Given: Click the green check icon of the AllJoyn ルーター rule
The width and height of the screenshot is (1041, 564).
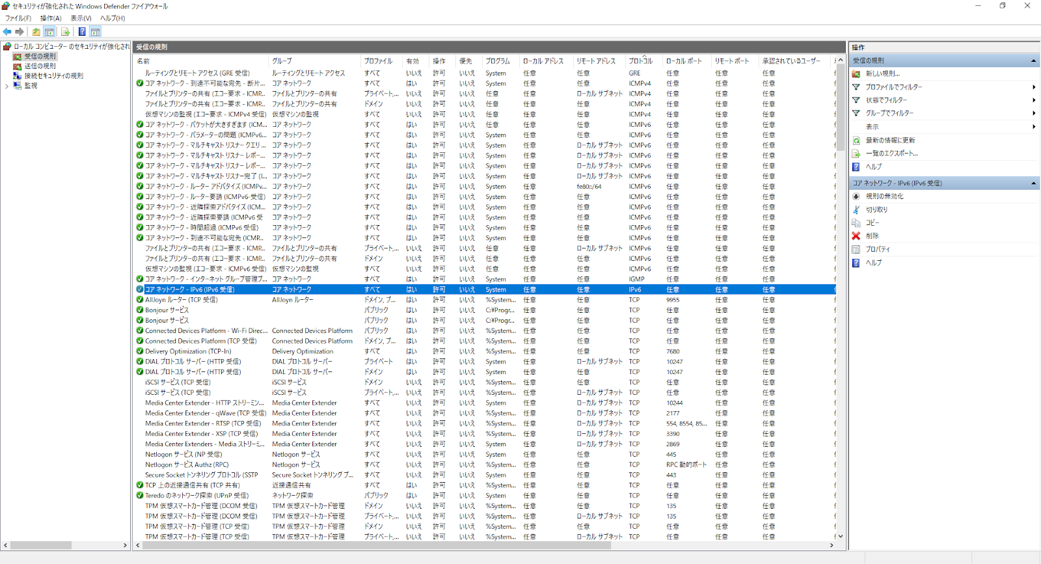Looking at the screenshot, I should click(x=140, y=300).
